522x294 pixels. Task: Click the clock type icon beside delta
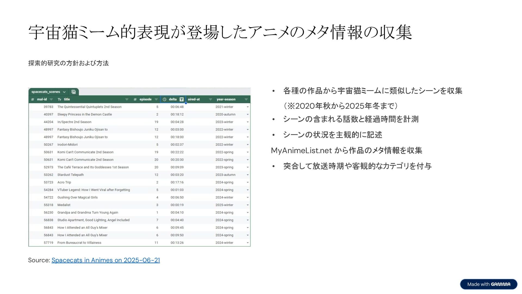(x=164, y=99)
